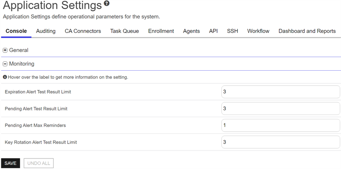The width and height of the screenshot is (341, 169).
Task: Open the CA Connectors tab
Action: pyautogui.click(x=83, y=31)
